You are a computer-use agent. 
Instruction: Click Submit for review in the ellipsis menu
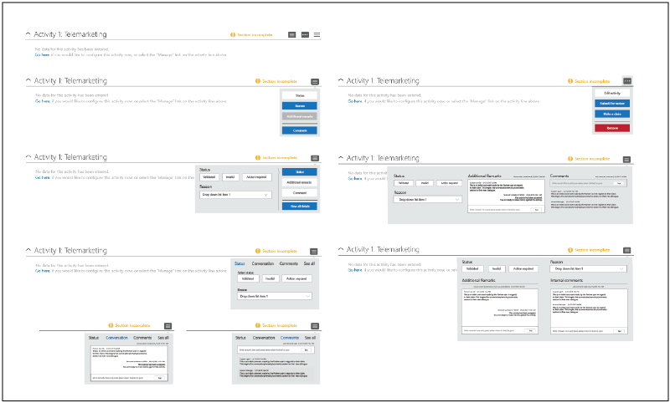pos(611,103)
